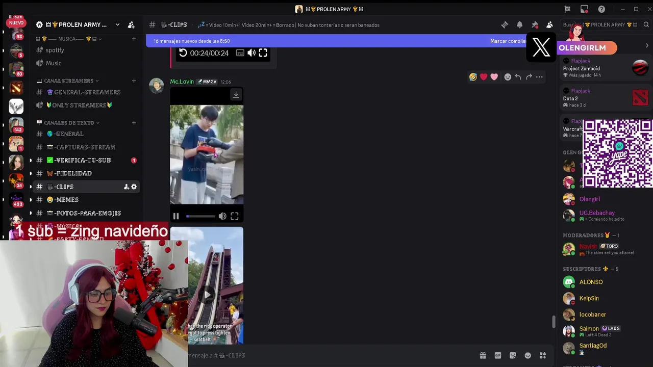The width and height of the screenshot is (653, 367).
Task: Click the search magnifier icon
Action: (x=646, y=24)
